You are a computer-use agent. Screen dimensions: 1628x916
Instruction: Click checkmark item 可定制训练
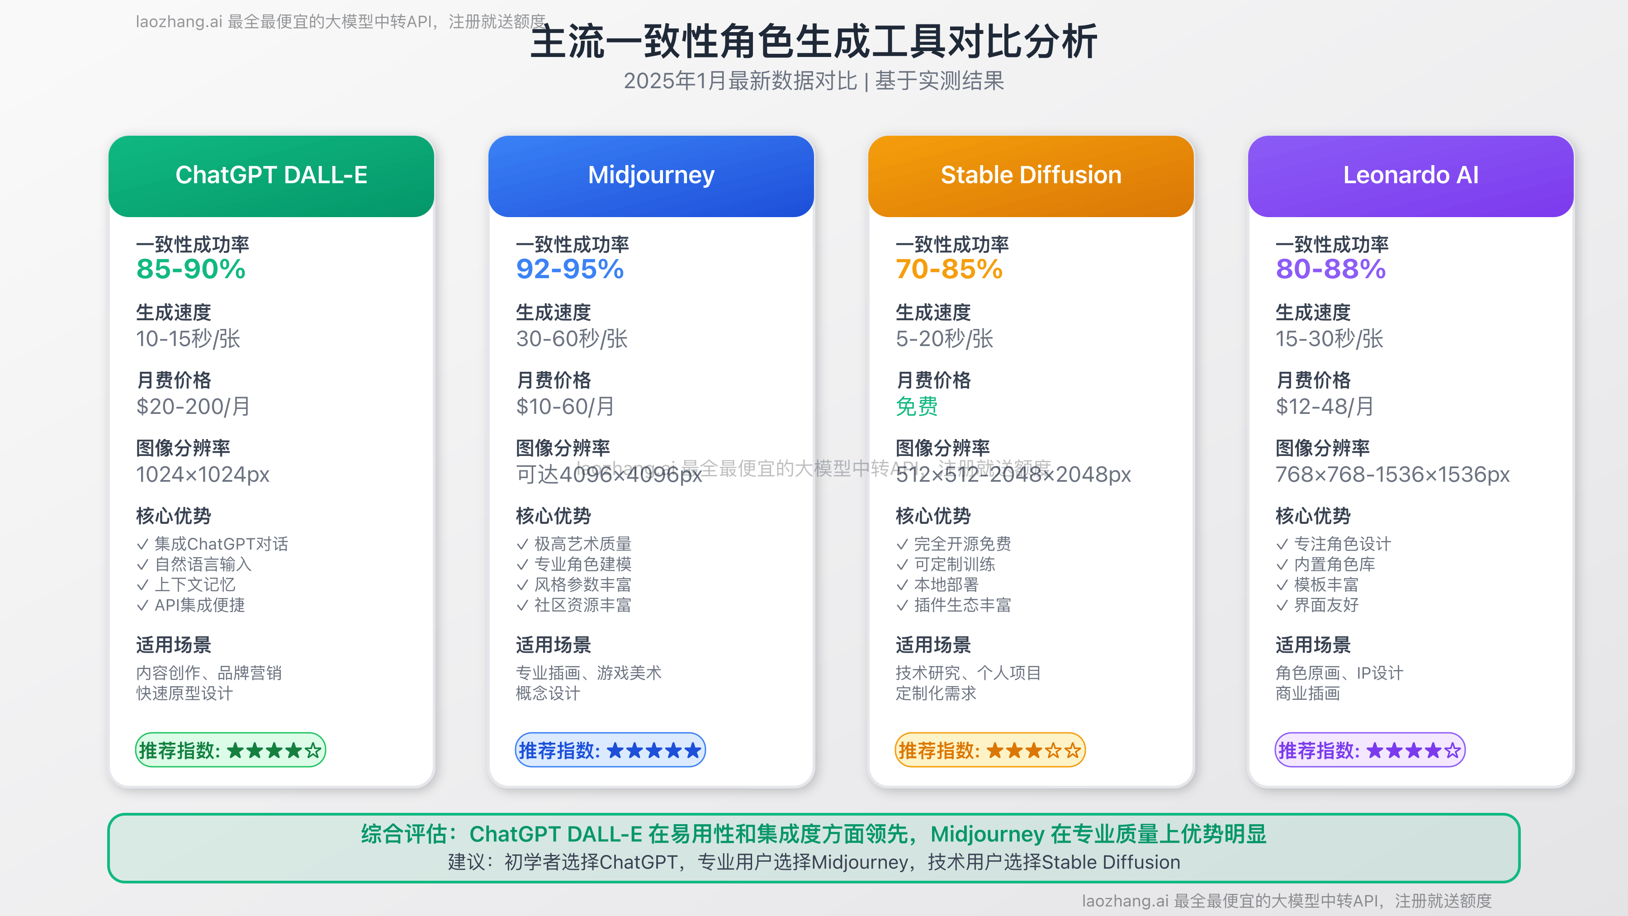946,564
